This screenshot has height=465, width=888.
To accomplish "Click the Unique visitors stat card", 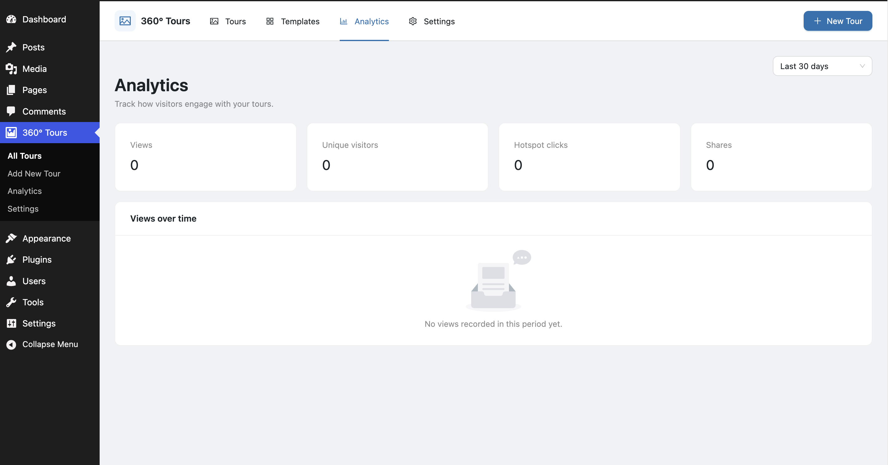I will click(x=398, y=157).
